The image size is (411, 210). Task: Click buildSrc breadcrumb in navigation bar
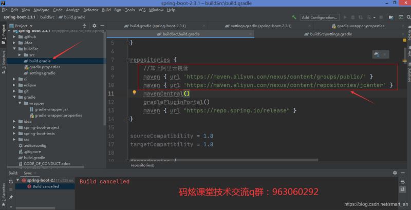pos(47,17)
